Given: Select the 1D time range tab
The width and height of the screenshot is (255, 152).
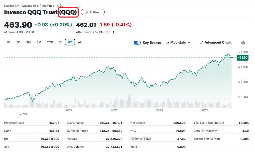Looking at the screenshot, I should tap(9, 42).
